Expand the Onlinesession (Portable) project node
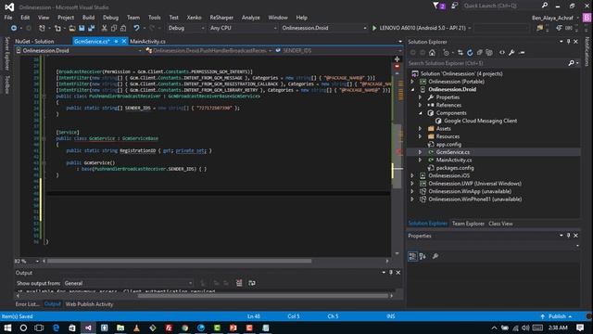 click(x=412, y=82)
